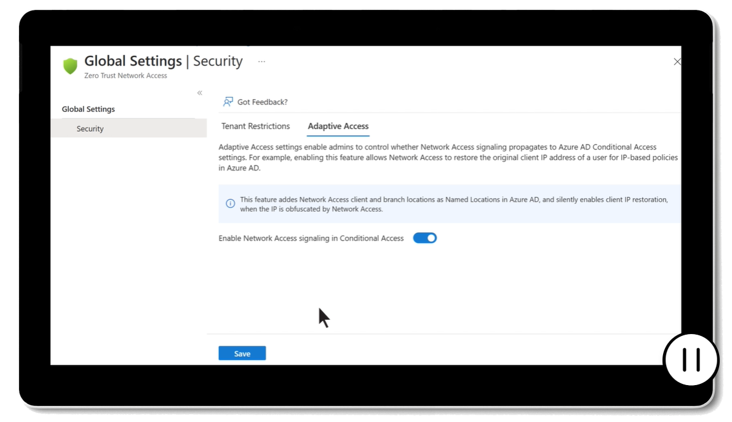Close the Global Settings pane with X
Image resolution: width=732 pixels, height=422 pixels.
click(677, 62)
